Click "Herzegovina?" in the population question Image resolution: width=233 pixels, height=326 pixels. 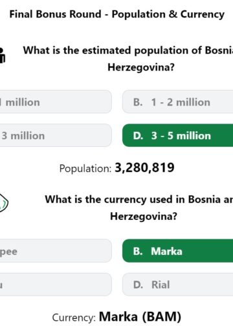[141, 67]
